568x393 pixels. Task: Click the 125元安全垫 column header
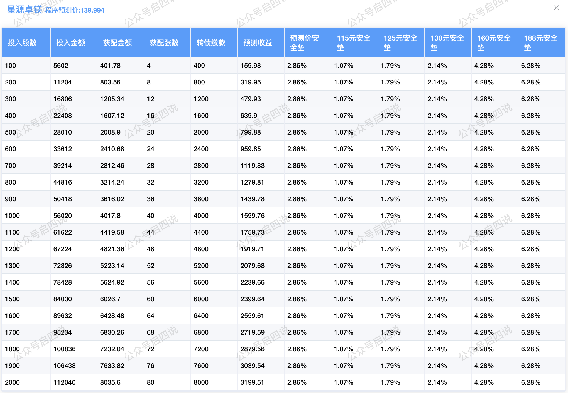pyautogui.click(x=400, y=43)
